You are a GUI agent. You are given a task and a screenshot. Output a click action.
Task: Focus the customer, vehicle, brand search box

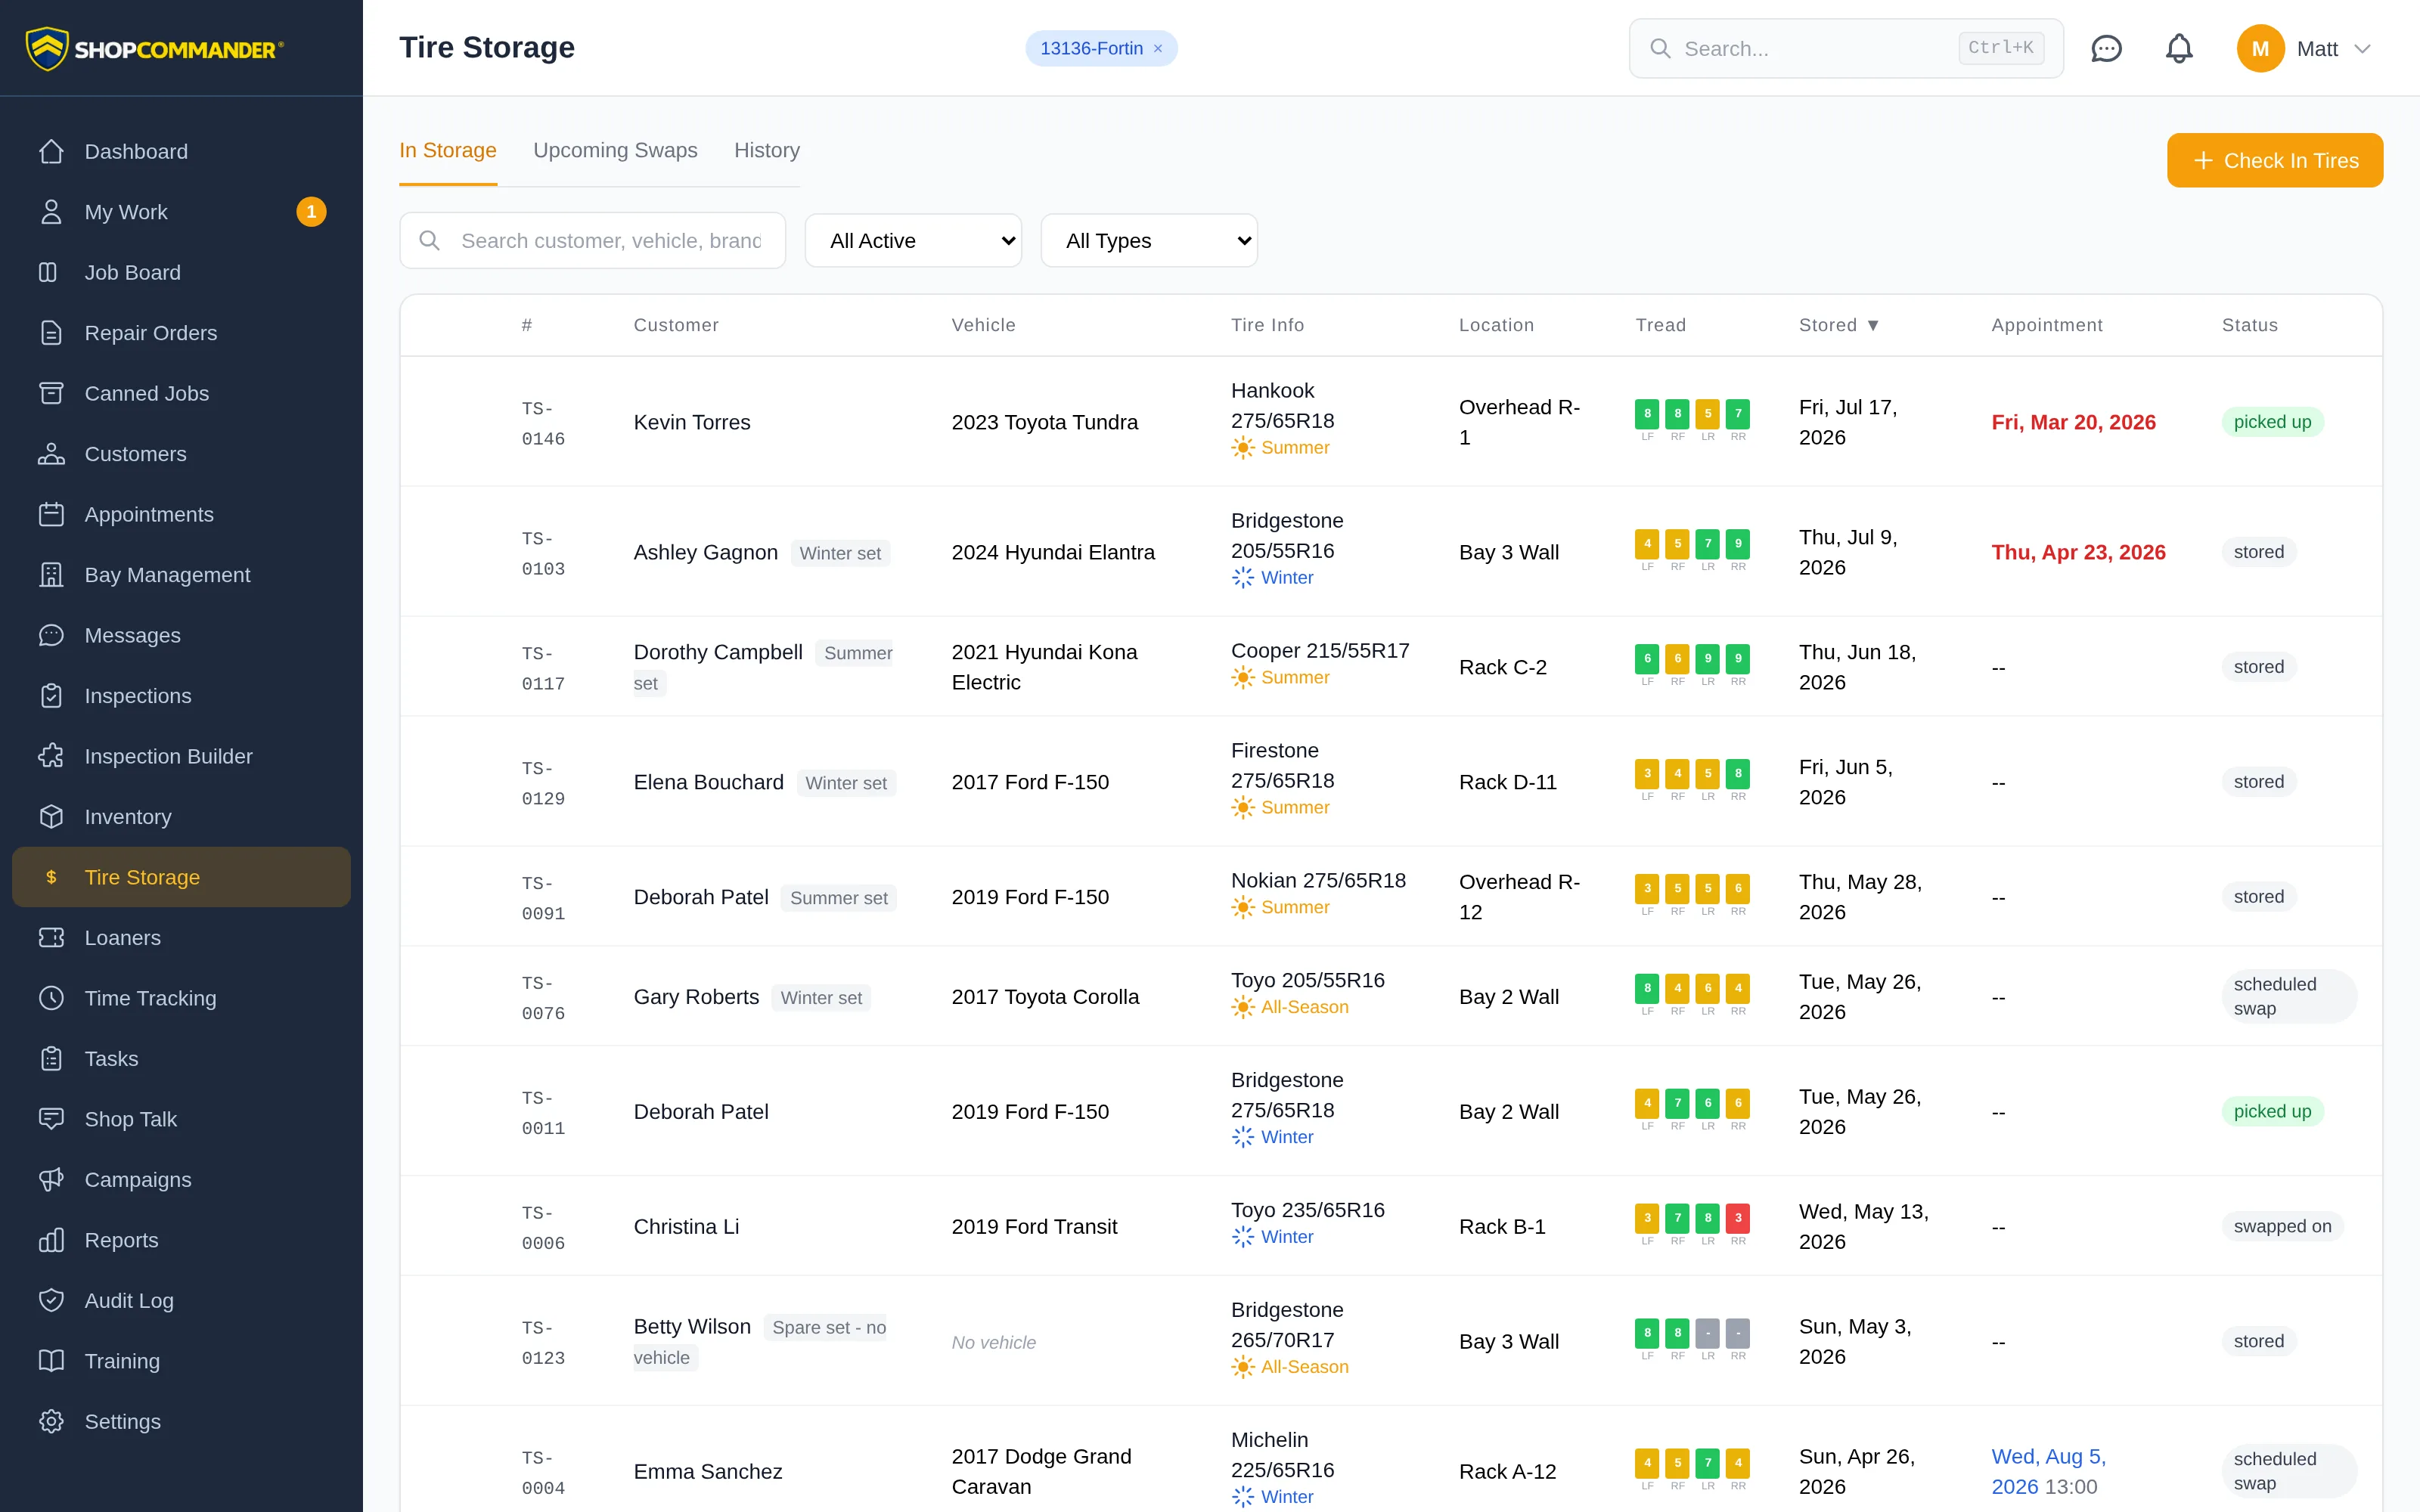(x=592, y=241)
